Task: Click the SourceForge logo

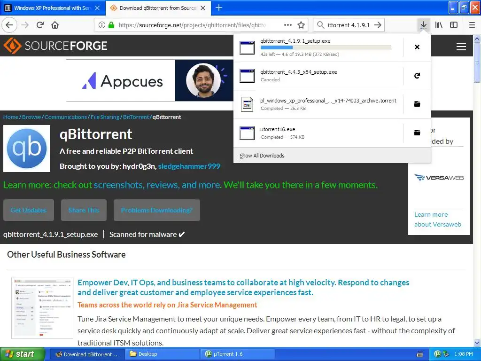Action: point(55,46)
